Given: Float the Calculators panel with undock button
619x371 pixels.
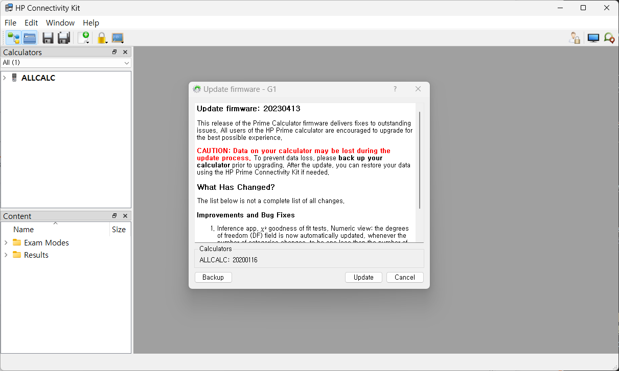Looking at the screenshot, I should click(114, 52).
